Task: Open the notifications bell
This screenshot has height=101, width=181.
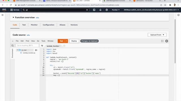Action: (100, 10)
